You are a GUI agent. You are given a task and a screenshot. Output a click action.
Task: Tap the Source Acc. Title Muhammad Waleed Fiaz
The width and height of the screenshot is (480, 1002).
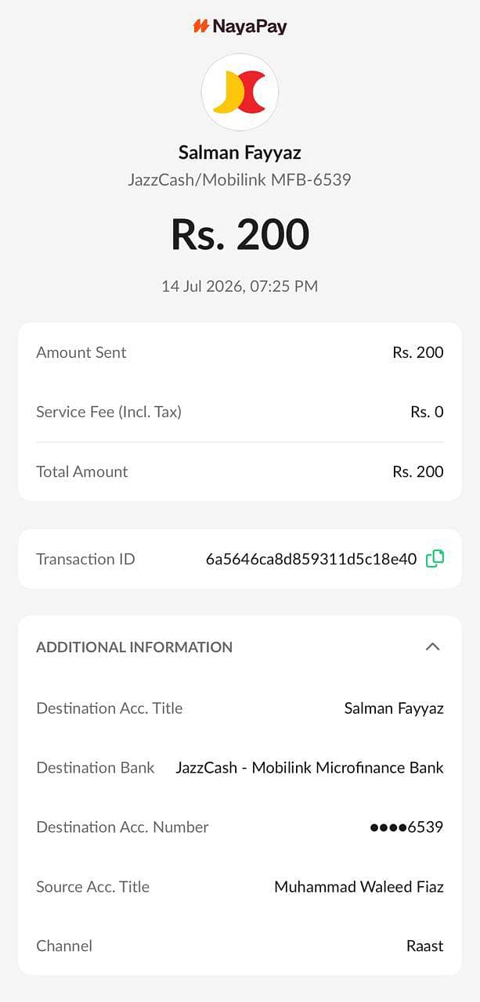coord(359,887)
